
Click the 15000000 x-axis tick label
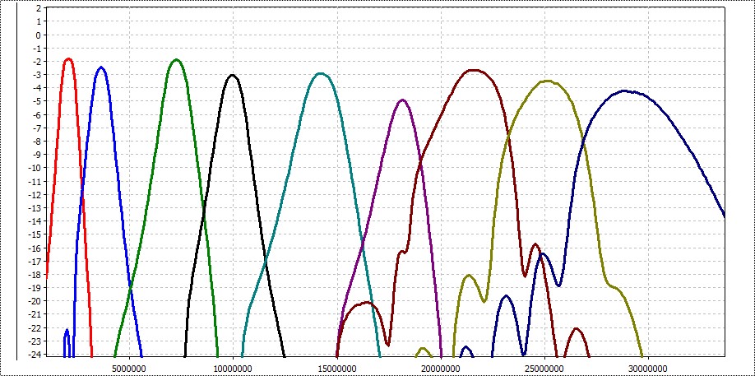coord(336,367)
